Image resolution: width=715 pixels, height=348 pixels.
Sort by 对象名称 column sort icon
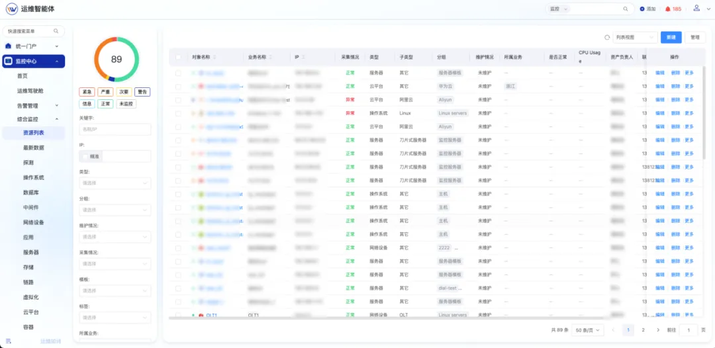tap(215, 58)
